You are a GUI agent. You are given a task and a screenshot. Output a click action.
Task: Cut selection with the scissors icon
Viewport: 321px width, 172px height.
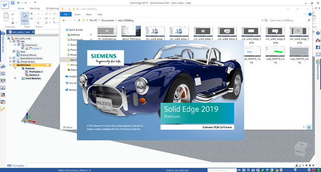coord(13,14)
